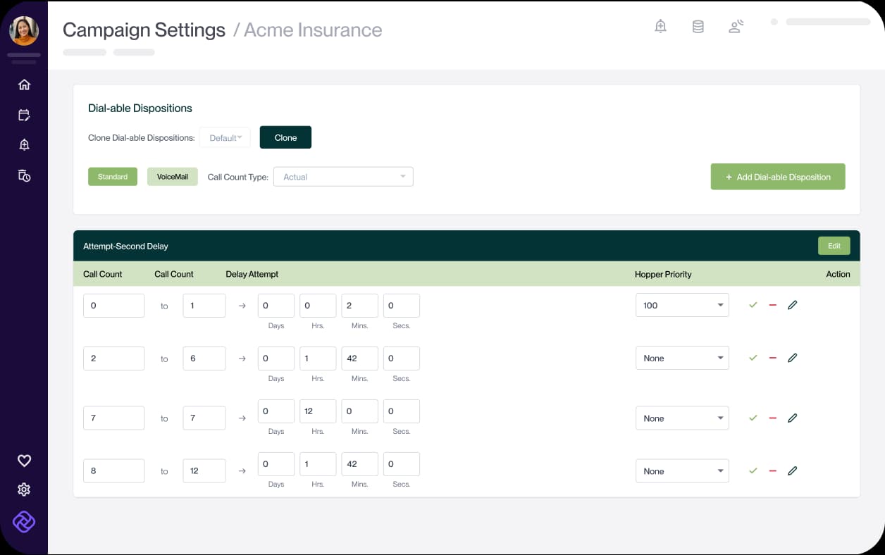
Task: Open the settings gear in sidebar
Action: [24, 489]
